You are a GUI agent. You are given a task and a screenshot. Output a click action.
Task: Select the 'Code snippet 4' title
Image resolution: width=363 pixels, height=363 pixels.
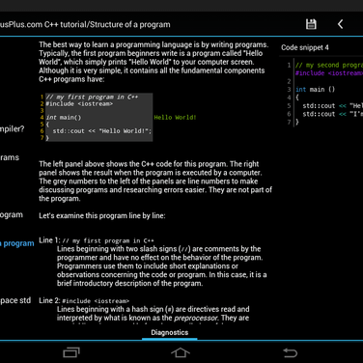pos(305,47)
